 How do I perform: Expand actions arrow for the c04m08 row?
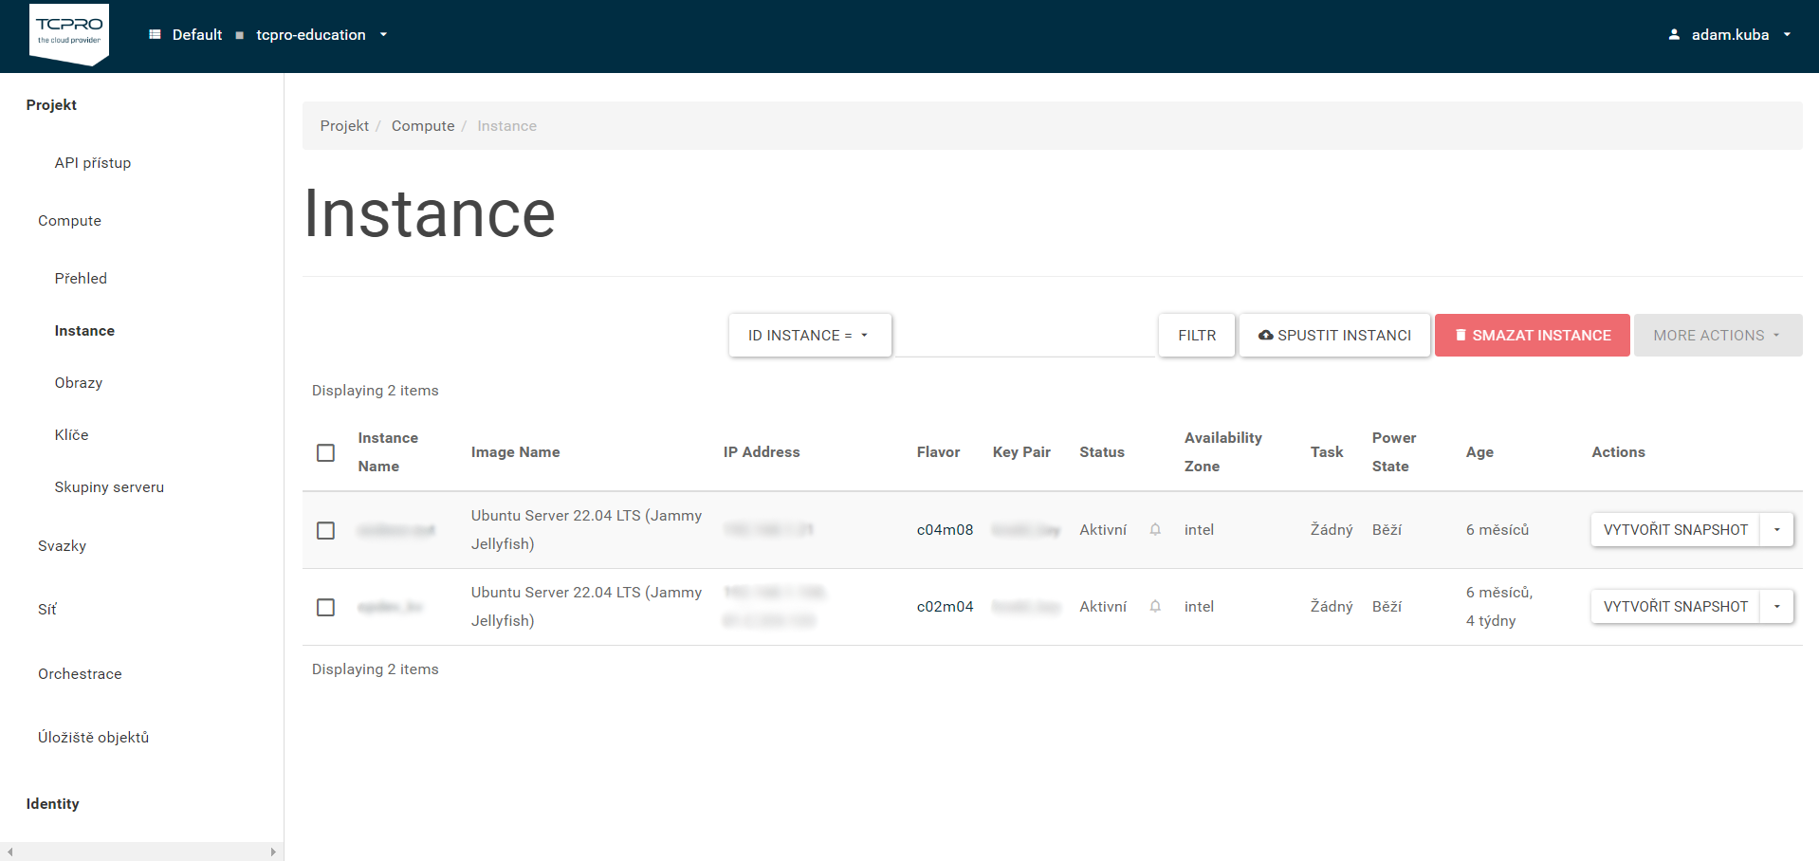(x=1776, y=529)
